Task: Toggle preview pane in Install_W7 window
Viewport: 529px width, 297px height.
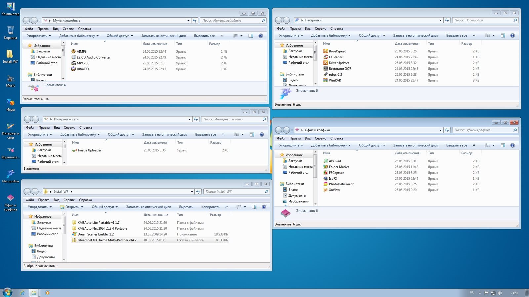Action: (254, 207)
